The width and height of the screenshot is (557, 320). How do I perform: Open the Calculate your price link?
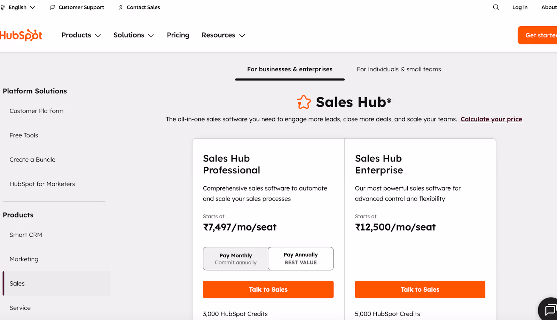click(491, 119)
